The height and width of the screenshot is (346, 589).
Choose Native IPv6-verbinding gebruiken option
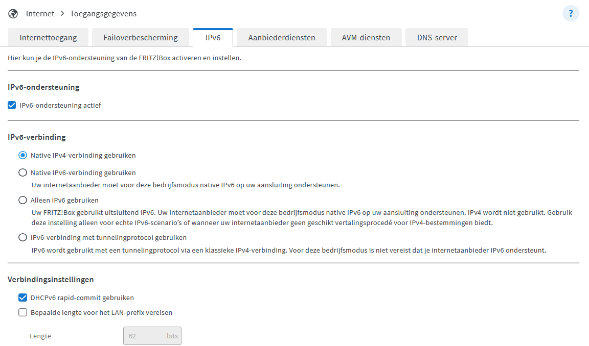pyautogui.click(x=22, y=172)
